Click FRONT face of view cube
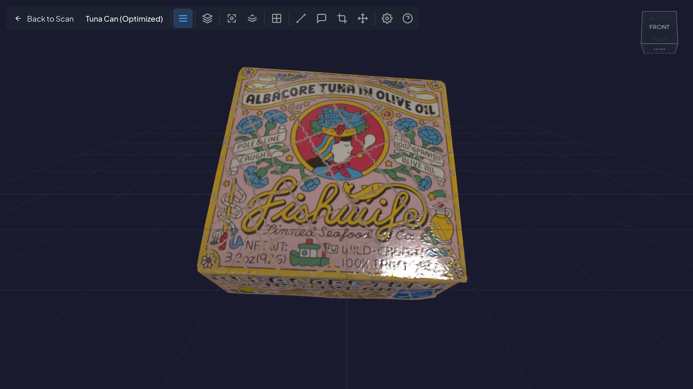The image size is (693, 389). [659, 27]
